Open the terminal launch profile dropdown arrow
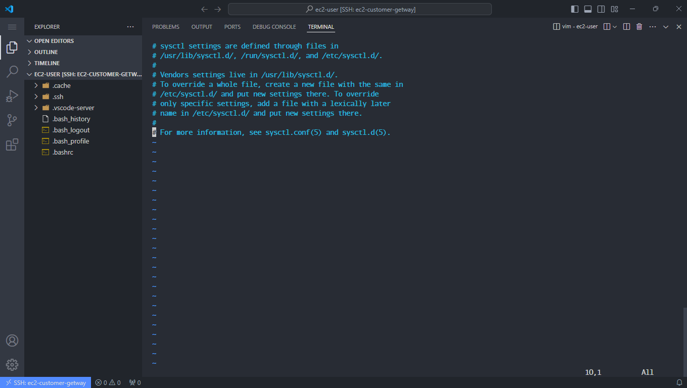Screen dimensions: 687x388 (615, 27)
